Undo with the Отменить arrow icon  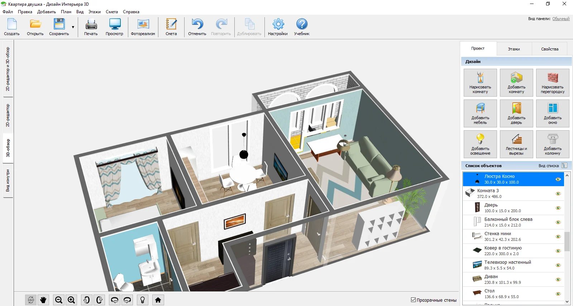pyautogui.click(x=197, y=27)
